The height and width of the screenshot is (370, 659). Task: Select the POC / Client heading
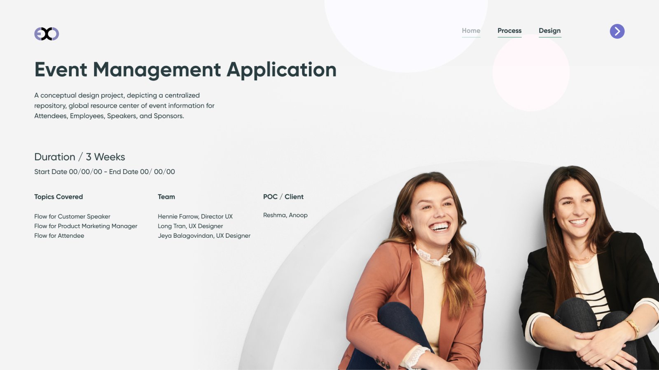coord(283,197)
